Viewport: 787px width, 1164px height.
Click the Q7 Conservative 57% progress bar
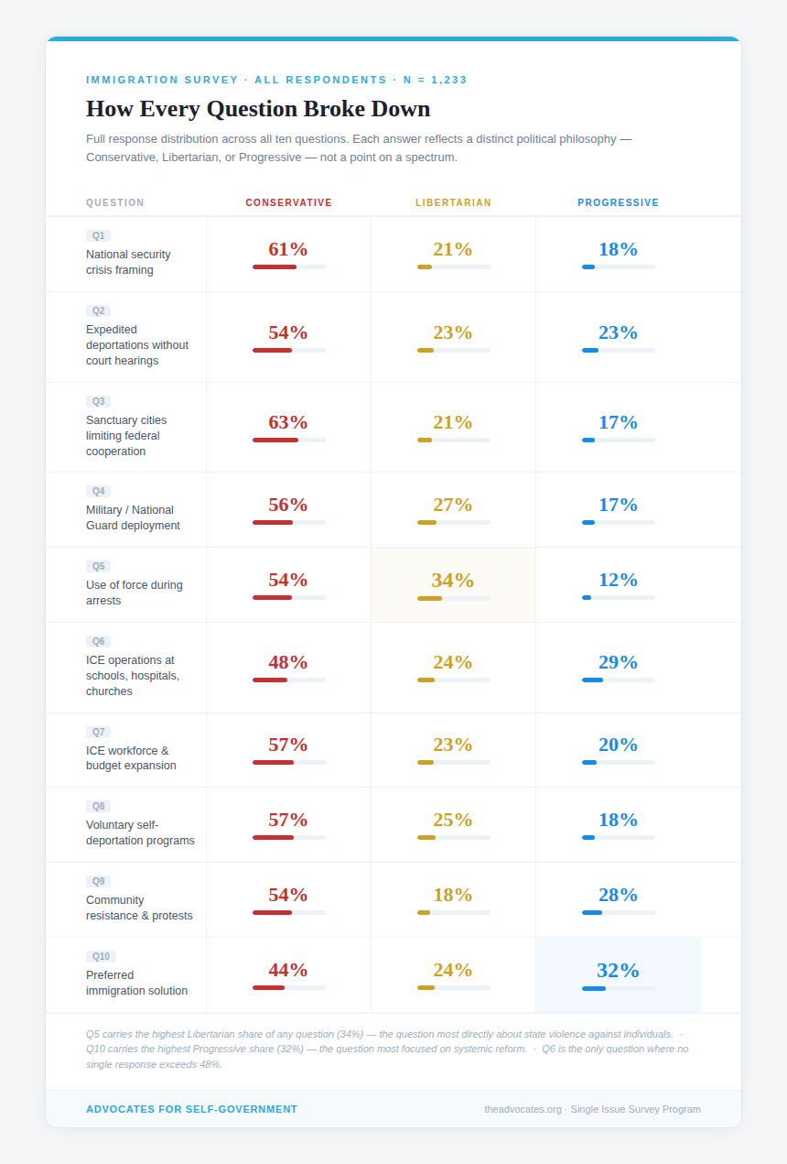click(288, 762)
